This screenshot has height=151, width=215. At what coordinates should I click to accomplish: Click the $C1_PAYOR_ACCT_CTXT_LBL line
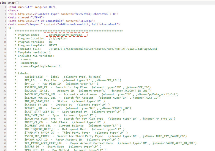111,143
